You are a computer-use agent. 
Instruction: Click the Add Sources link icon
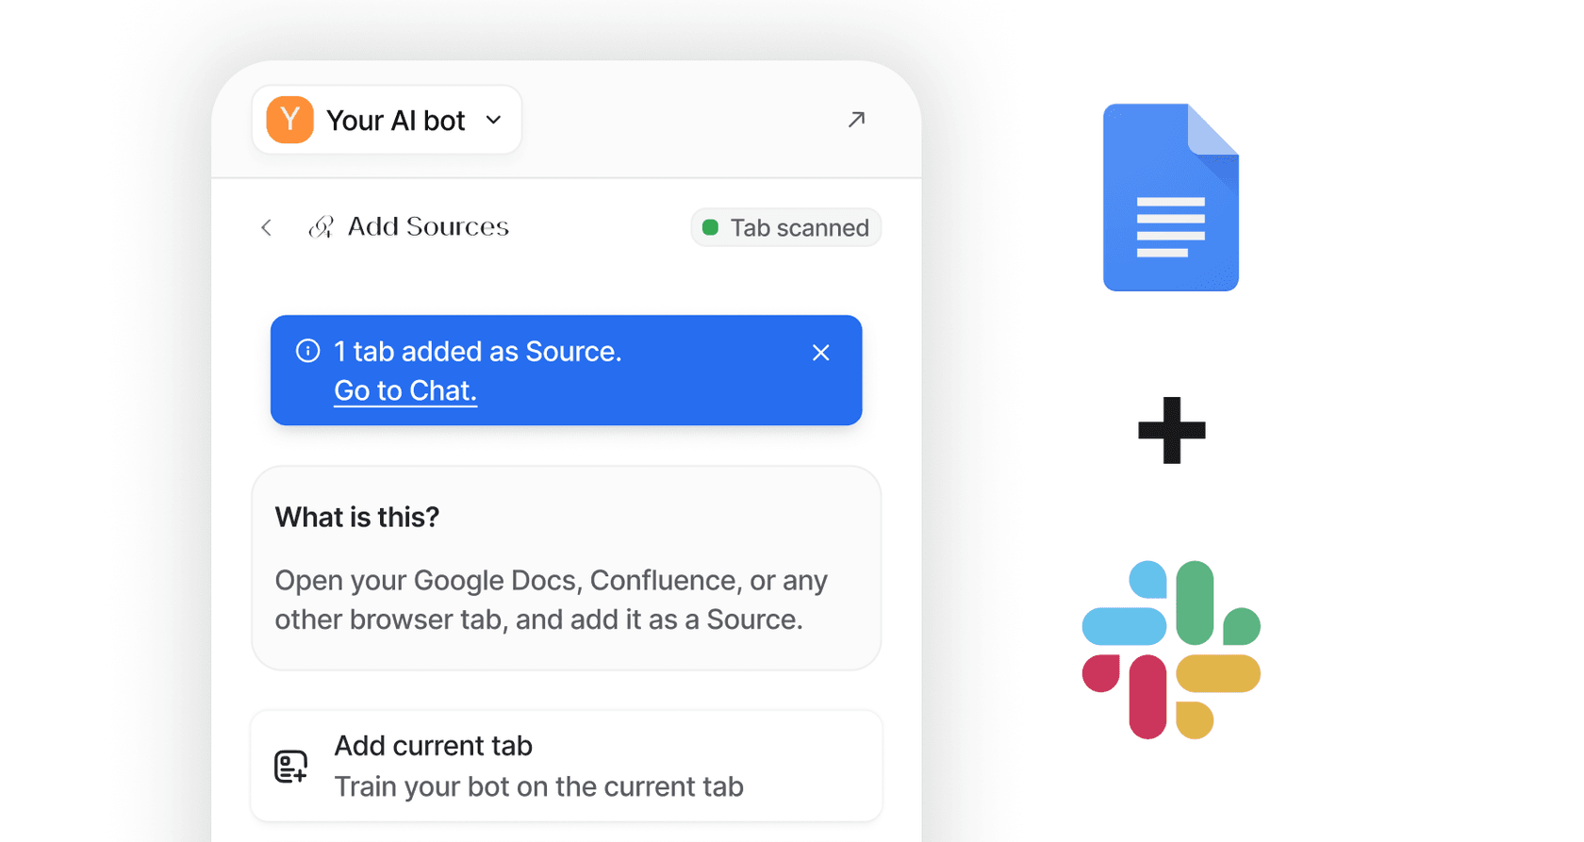[322, 227]
